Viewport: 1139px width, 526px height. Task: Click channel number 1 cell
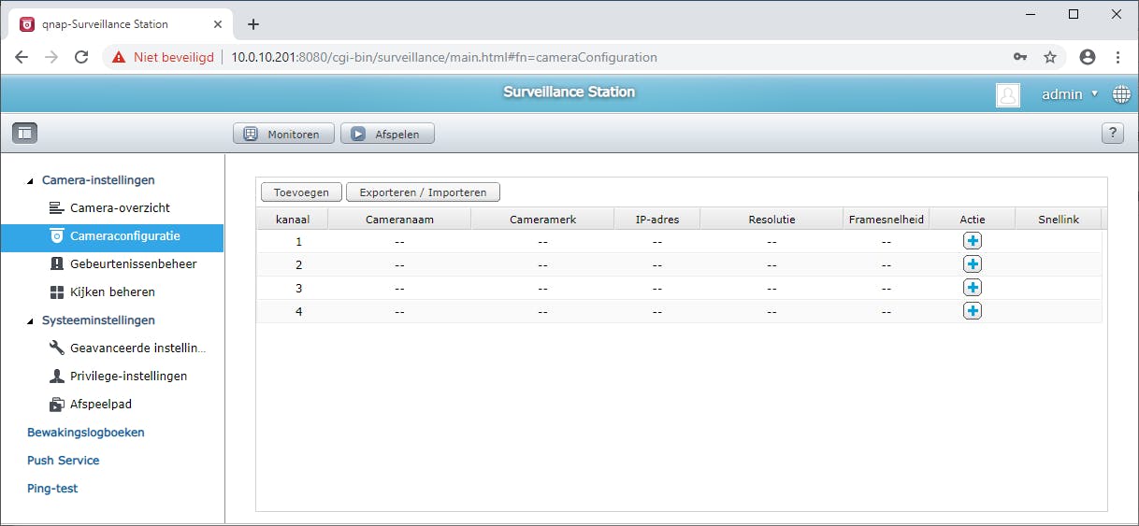tap(299, 241)
